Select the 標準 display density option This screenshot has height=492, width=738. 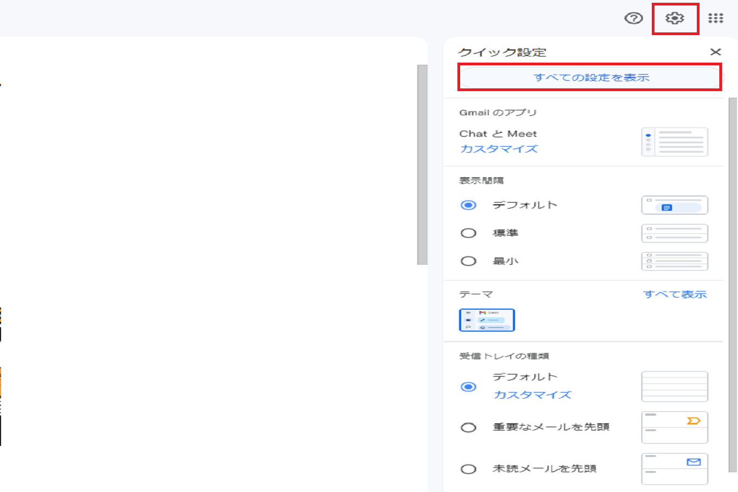tap(468, 233)
